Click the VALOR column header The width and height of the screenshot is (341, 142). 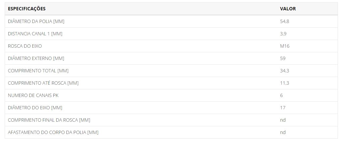pos(288,9)
